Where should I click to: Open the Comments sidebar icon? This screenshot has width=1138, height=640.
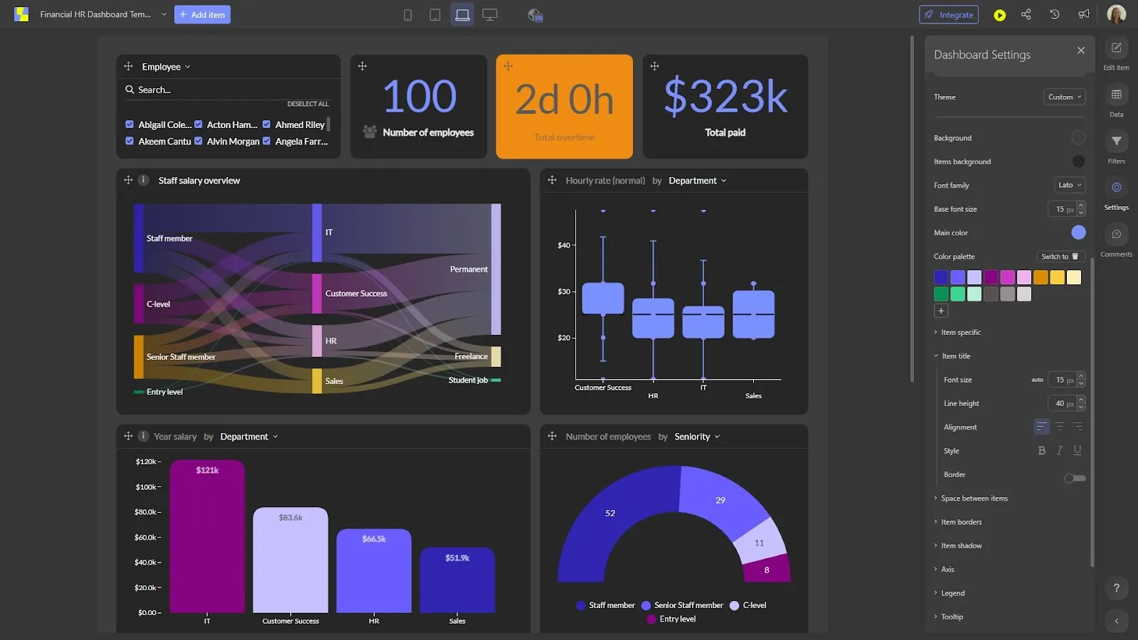click(1117, 234)
